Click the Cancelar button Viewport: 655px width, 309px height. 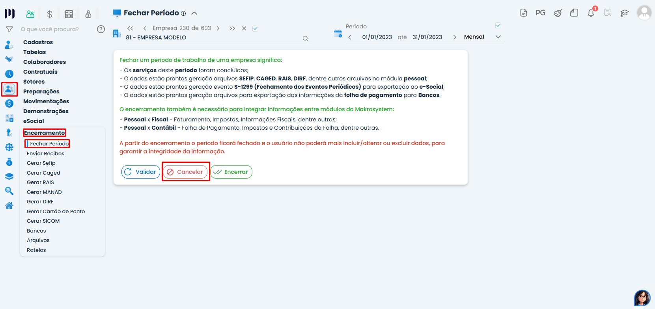(185, 172)
